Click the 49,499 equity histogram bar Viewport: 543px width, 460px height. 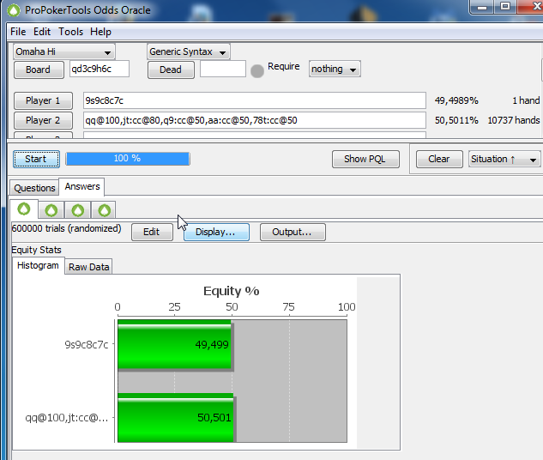174,345
